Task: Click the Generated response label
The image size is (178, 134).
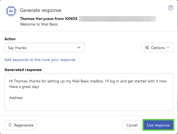Action: tap(23, 70)
